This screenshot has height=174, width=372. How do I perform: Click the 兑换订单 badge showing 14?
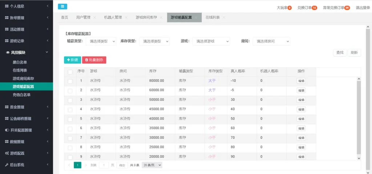point(315,8)
